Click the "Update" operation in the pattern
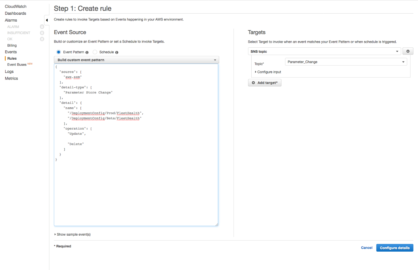This screenshot has height=270, width=418. pyautogui.click(x=76, y=134)
